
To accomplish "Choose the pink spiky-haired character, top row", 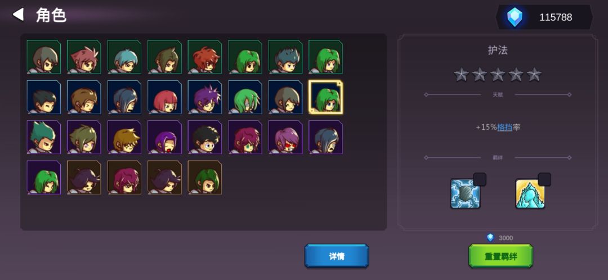I will coord(84,57).
